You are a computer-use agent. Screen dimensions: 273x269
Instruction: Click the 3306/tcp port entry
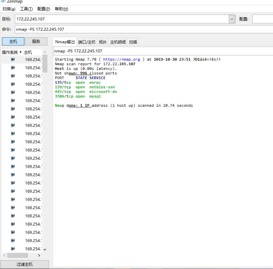coord(64,96)
